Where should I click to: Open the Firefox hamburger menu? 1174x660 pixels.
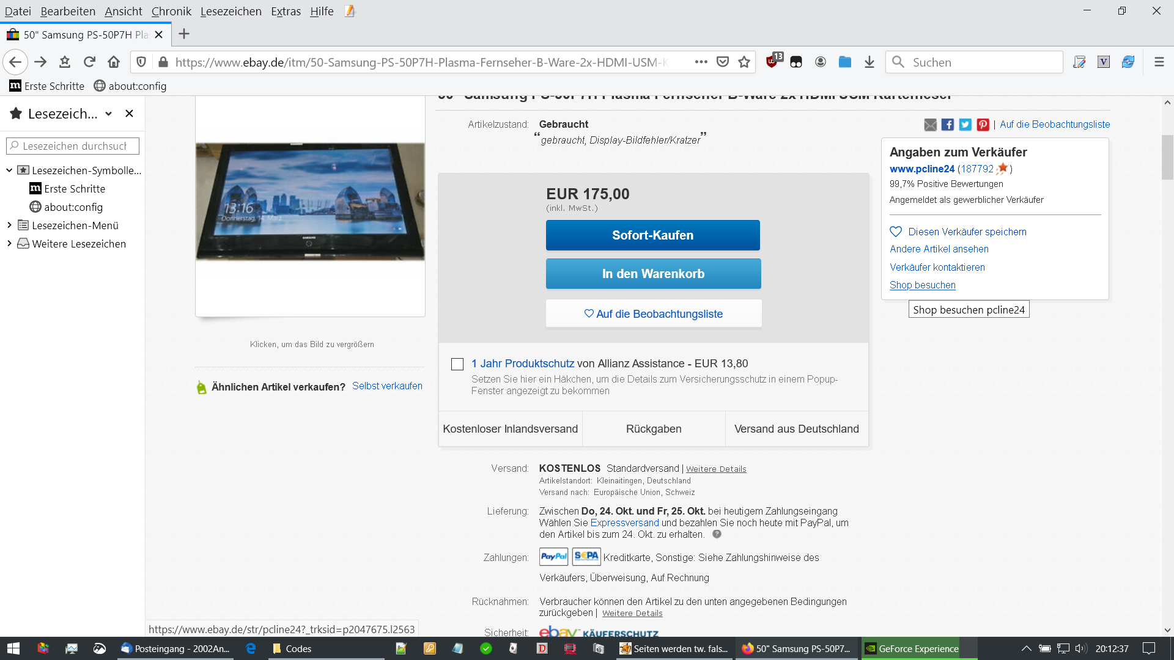coord(1159,62)
